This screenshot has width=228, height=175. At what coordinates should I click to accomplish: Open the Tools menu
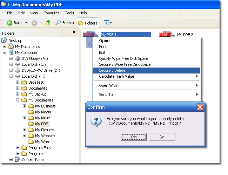(69, 13)
